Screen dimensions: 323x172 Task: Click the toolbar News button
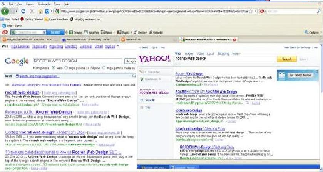click(x=107, y=32)
